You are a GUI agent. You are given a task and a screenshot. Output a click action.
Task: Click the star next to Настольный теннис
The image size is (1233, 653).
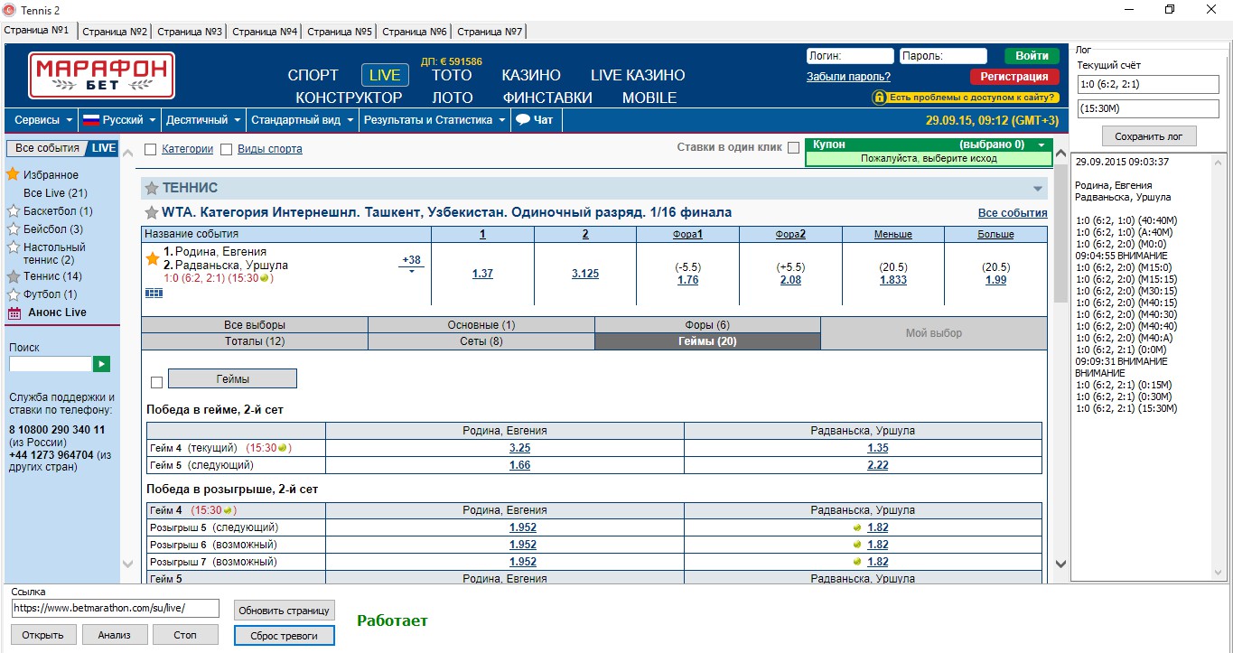14,247
